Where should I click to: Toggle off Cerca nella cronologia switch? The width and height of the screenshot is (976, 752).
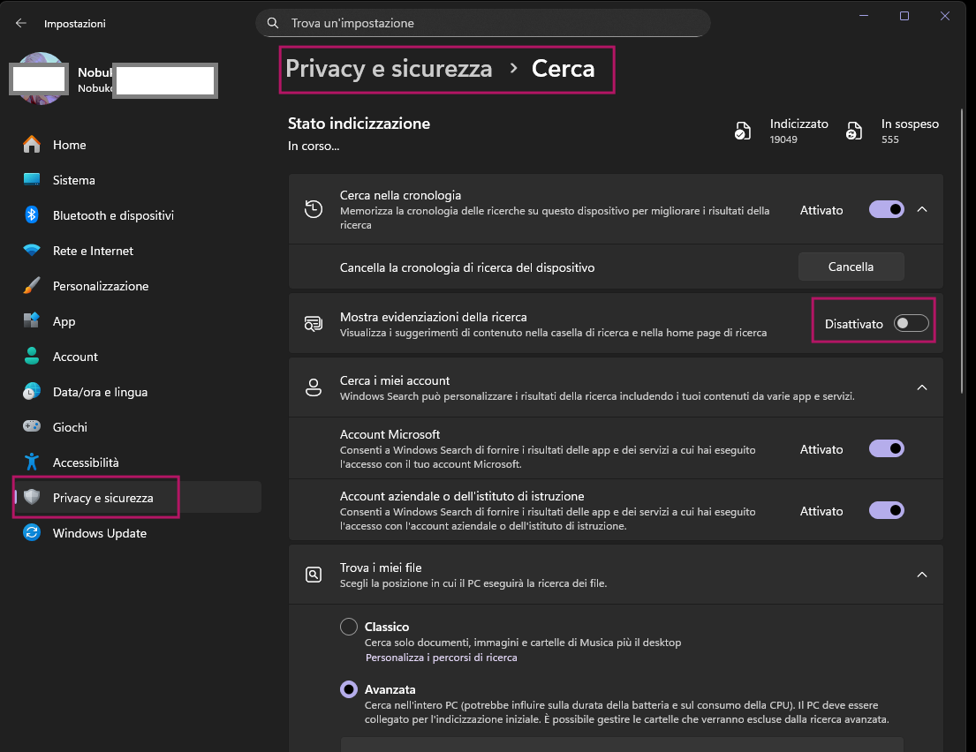(887, 209)
